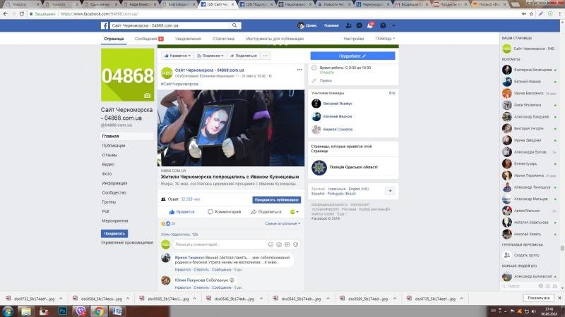Click the Продвигать button in left sidebar
This screenshot has height=317, width=565.
(114, 234)
